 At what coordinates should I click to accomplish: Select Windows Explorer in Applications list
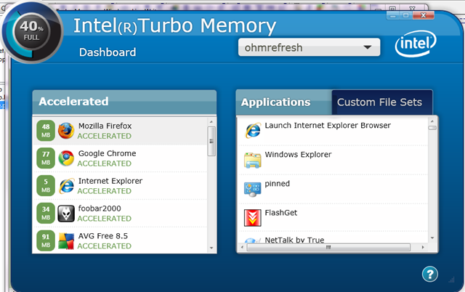click(x=333, y=160)
